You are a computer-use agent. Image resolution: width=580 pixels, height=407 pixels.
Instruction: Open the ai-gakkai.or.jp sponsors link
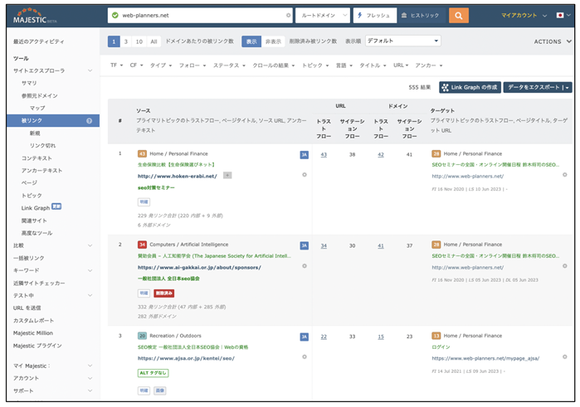click(x=199, y=268)
